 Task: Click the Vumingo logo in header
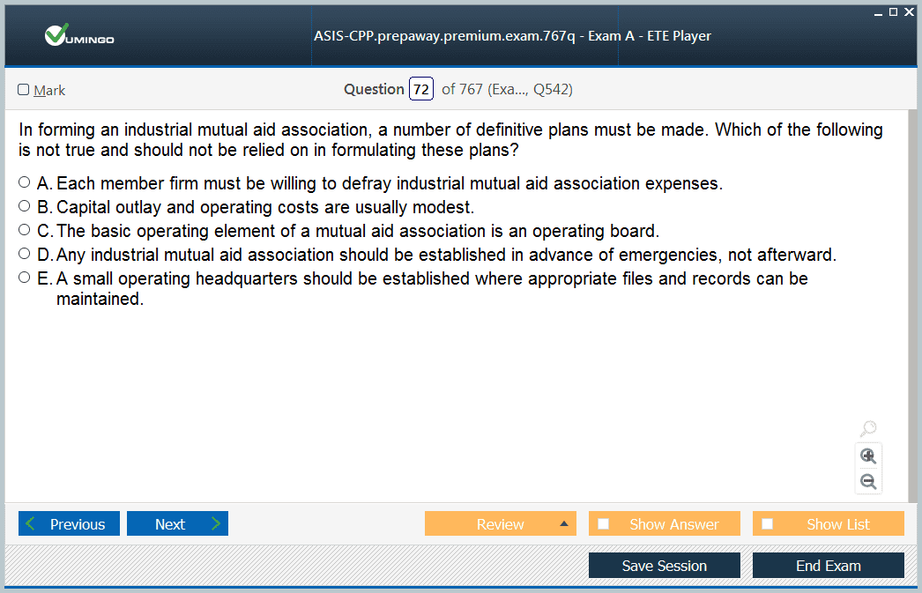pos(79,35)
